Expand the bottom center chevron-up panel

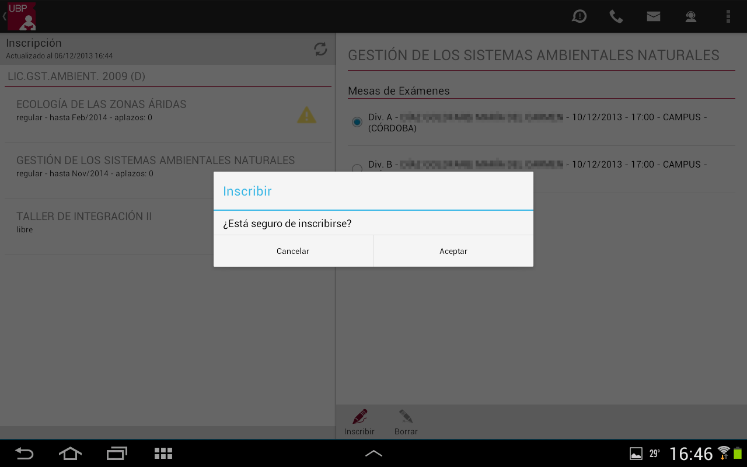[373, 453]
